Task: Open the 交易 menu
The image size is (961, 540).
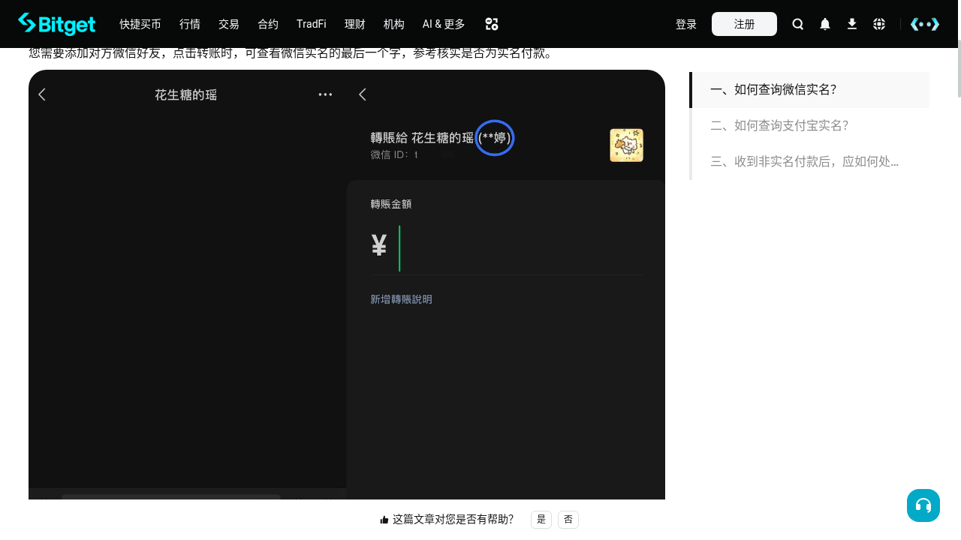Action: 229,24
